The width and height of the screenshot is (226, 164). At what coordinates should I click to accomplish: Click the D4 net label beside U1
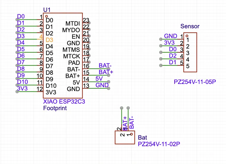coord(21,43)
